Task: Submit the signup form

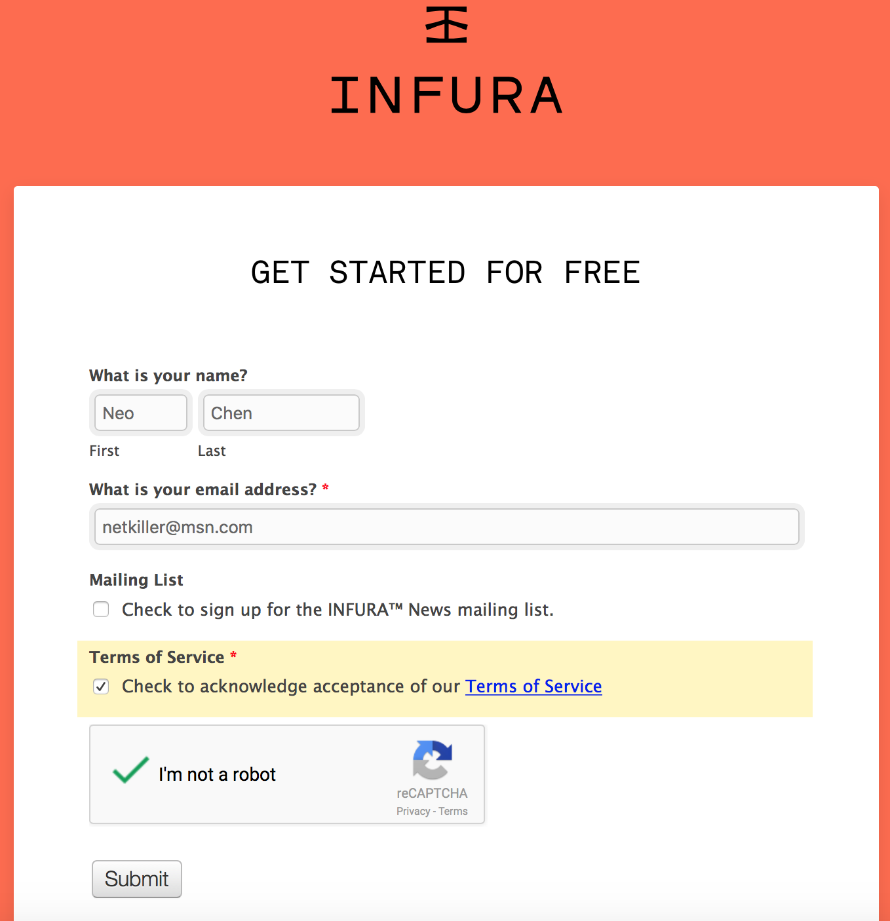Action: (137, 879)
